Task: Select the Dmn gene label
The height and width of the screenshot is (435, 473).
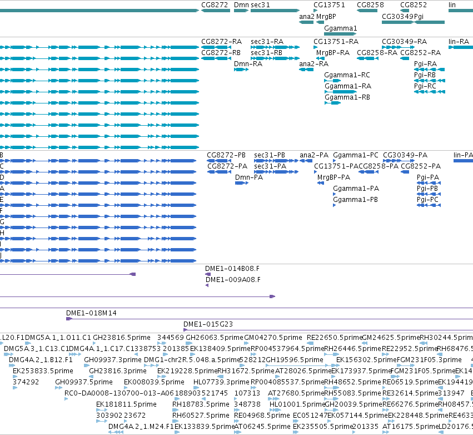Action: [241, 5]
